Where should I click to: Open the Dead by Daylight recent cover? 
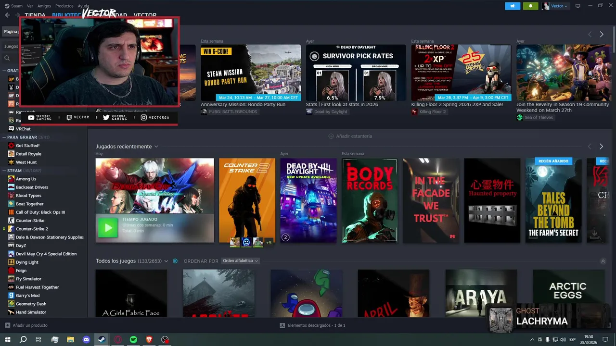tap(308, 200)
